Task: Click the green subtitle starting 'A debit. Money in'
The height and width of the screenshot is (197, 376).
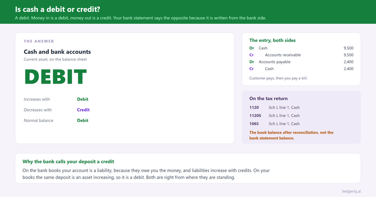Action: click(x=141, y=18)
